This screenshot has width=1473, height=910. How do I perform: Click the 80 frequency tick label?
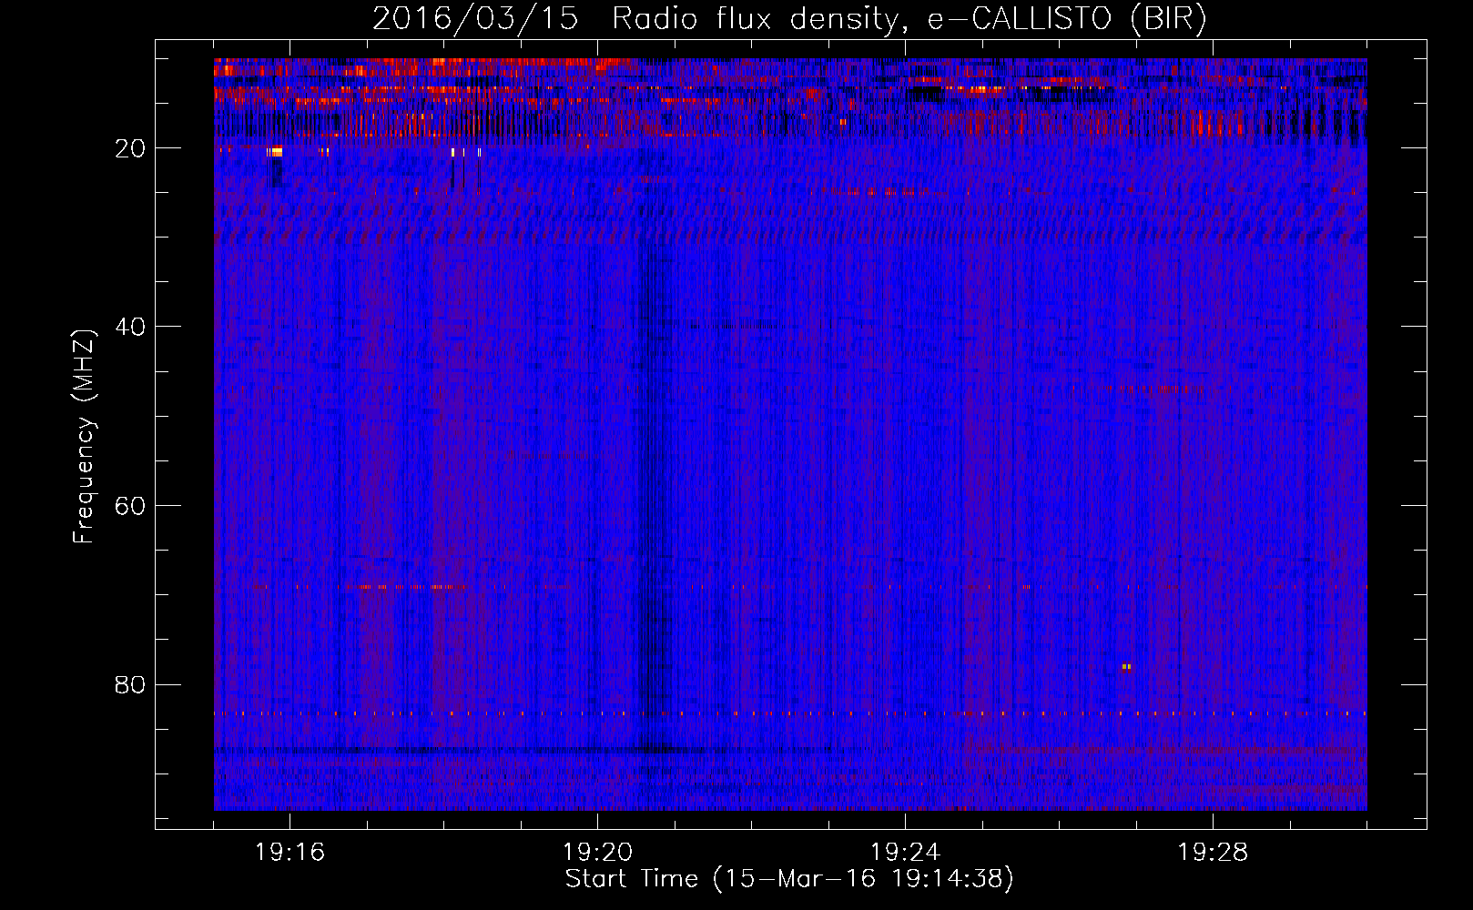(x=131, y=684)
